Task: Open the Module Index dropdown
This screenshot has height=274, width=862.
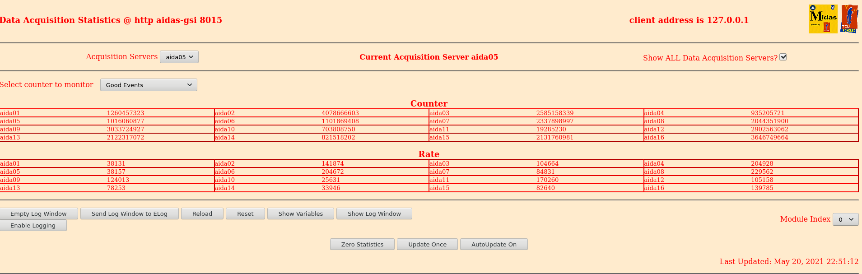Action: [x=845, y=219]
